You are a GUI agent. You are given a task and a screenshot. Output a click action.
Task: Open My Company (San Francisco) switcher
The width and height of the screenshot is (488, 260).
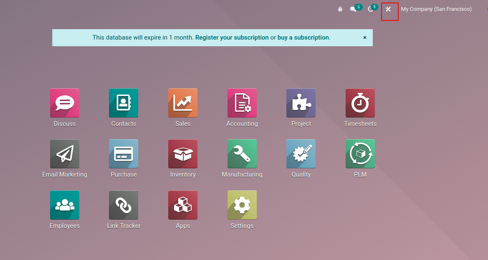pos(436,9)
